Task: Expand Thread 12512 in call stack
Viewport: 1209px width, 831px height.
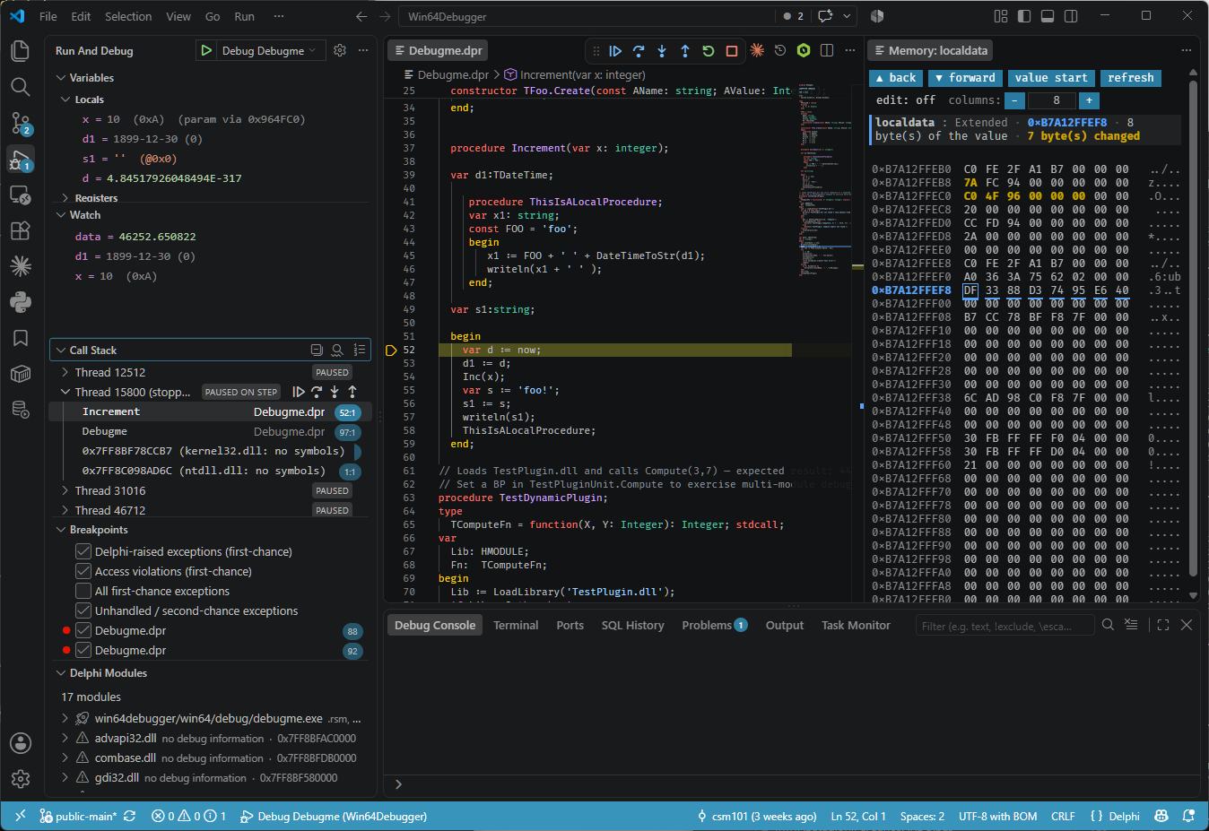Action: (65, 372)
